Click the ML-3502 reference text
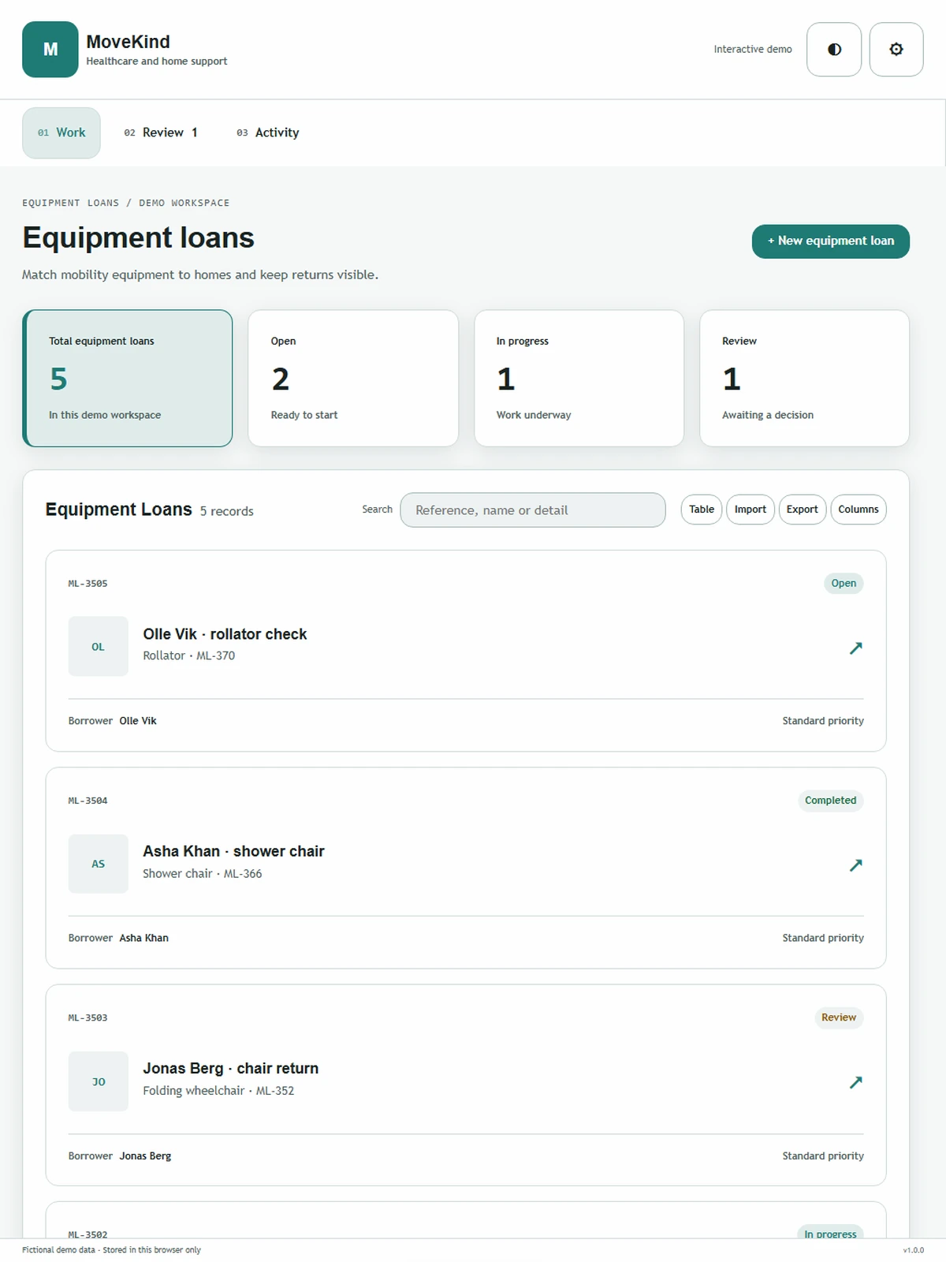Screen dimensions: 946x1262 point(88,1234)
